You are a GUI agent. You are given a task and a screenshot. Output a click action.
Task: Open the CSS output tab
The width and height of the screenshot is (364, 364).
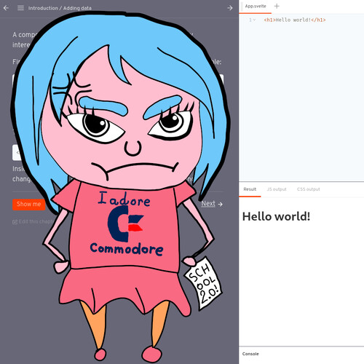tap(309, 189)
